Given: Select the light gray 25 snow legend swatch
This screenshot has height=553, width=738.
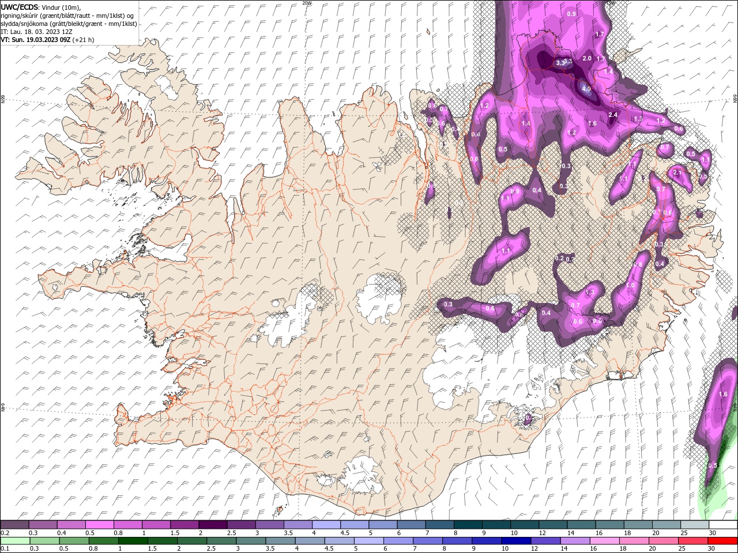Looking at the screenshot, I should coord(694,525).
